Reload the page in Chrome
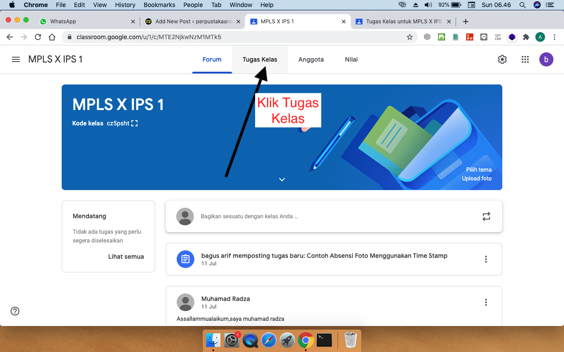This screenshot has height=352, width=564. pos(38,37)
